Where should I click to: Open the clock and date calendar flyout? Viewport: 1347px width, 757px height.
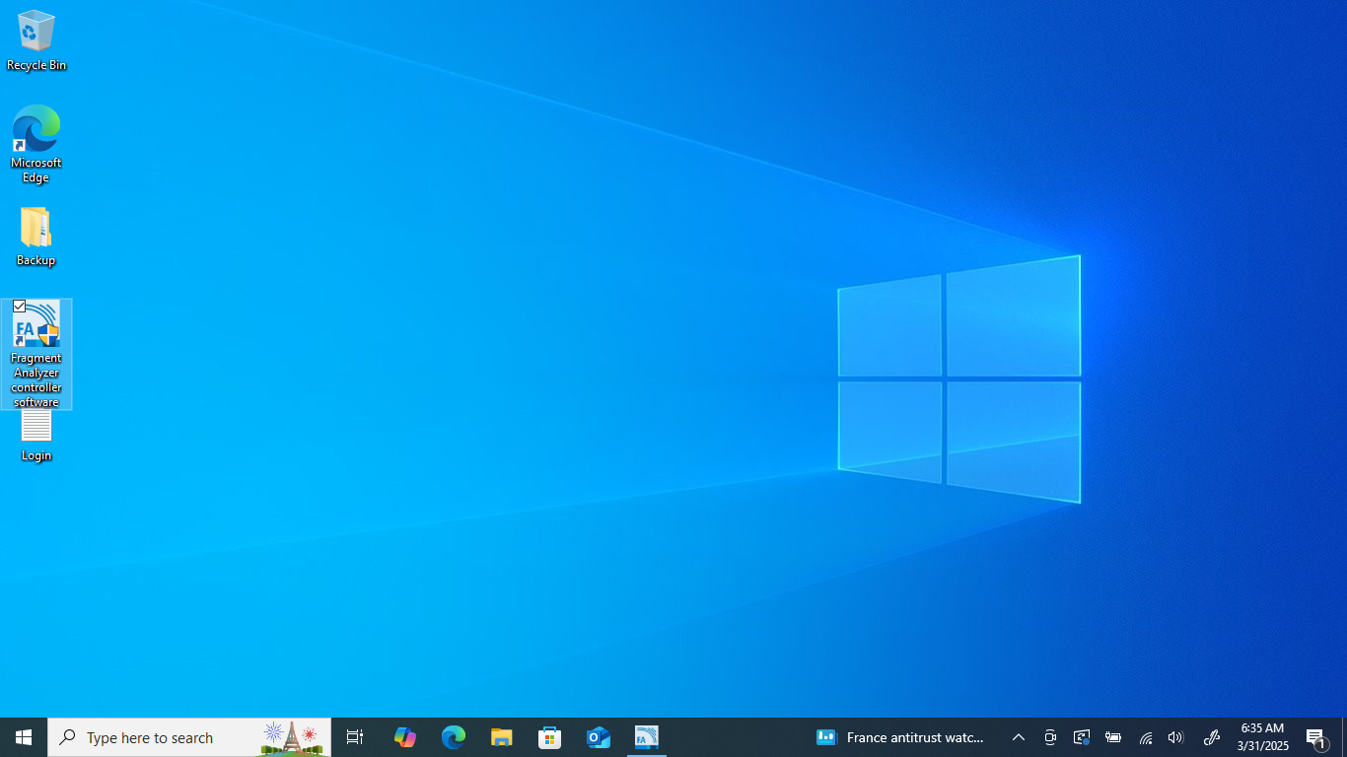[1262, 737]
